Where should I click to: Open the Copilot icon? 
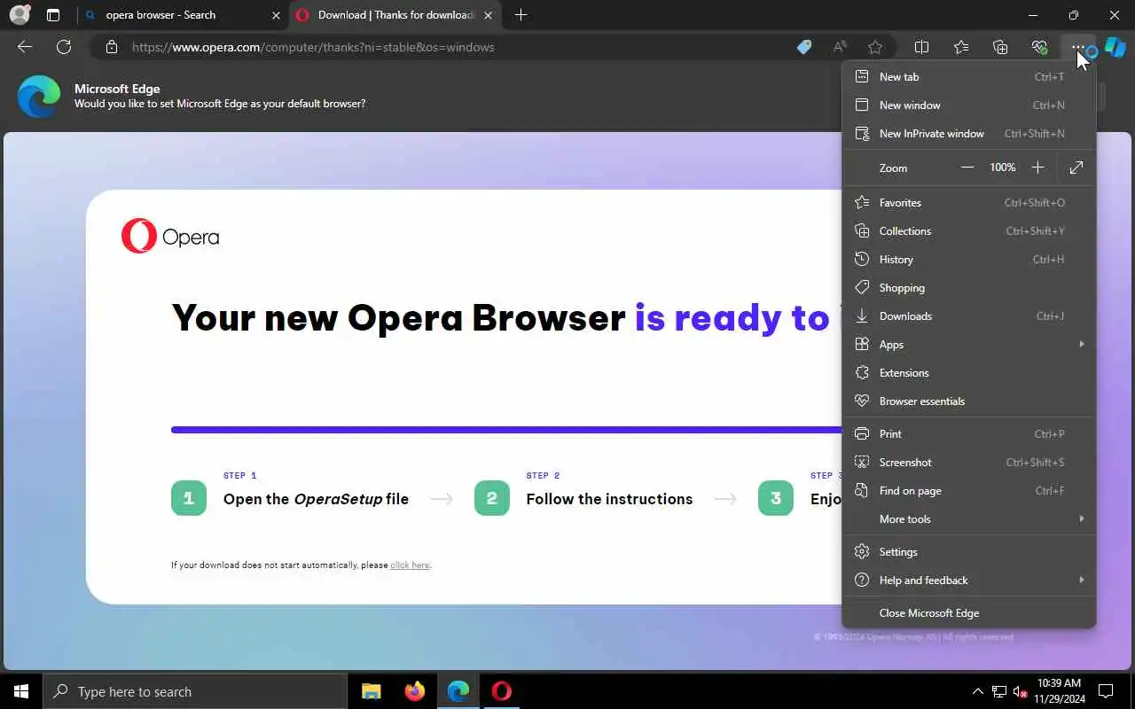click(x=1115, y=47)
